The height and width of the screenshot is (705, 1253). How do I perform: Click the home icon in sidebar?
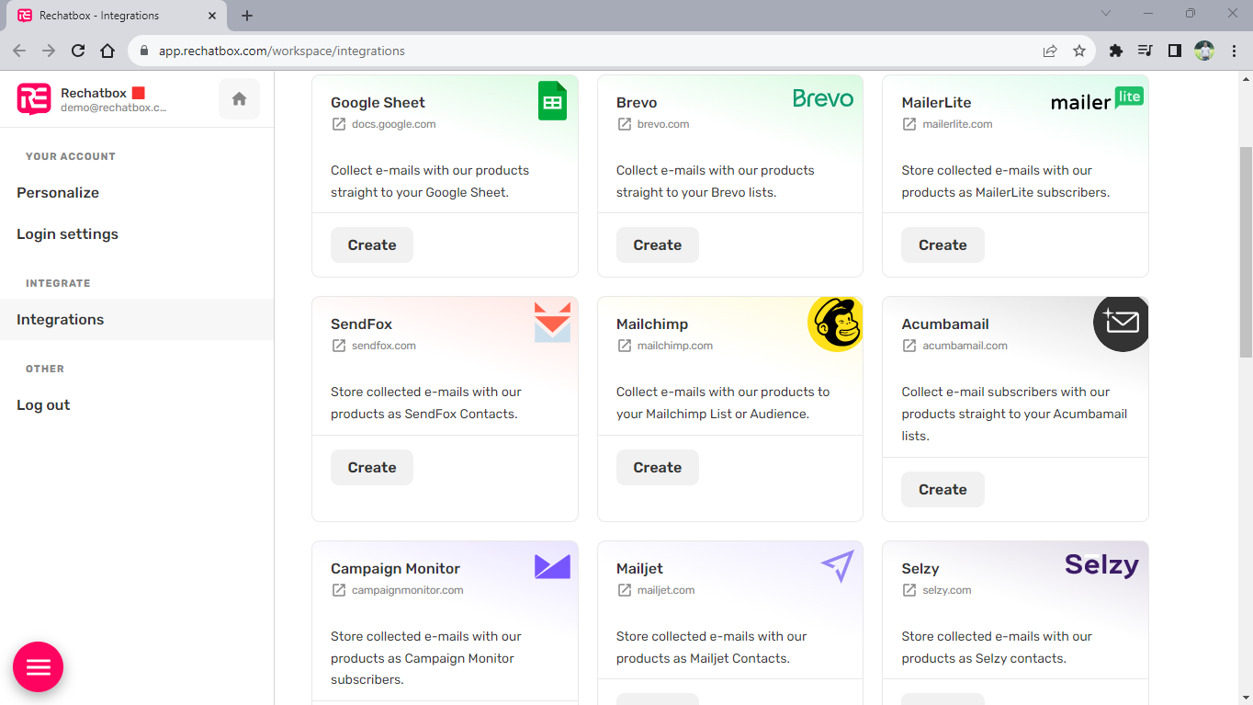tap(239, 99)
